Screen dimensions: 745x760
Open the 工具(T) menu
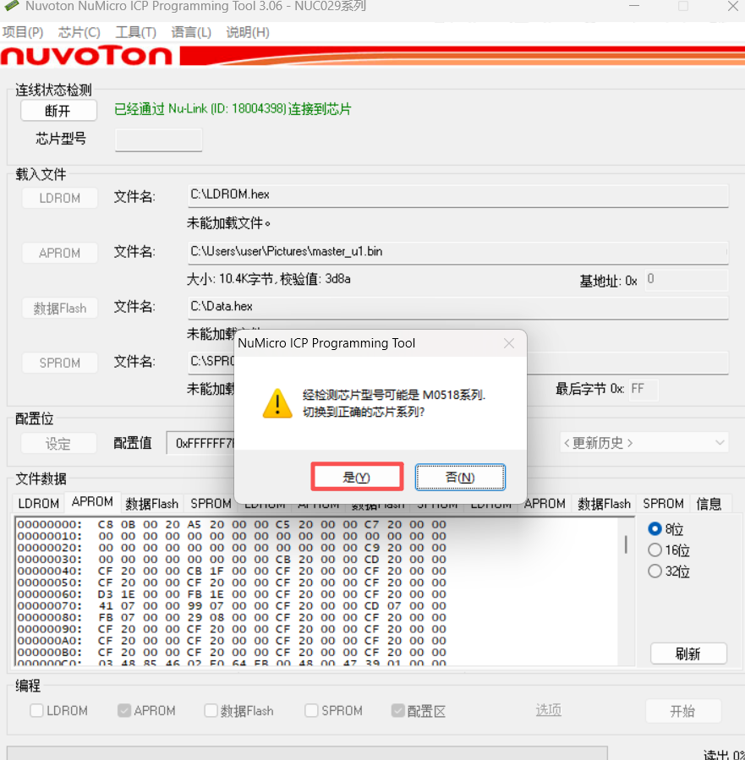135,32
